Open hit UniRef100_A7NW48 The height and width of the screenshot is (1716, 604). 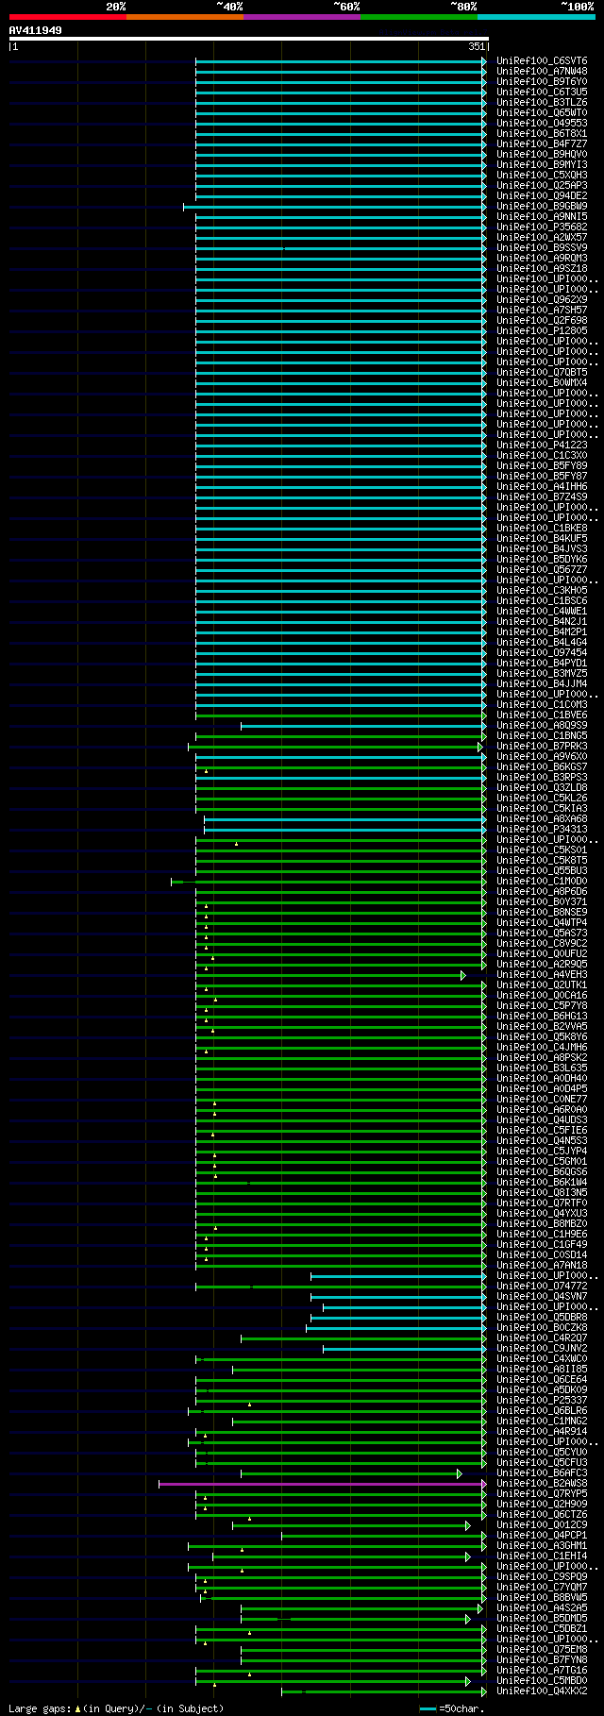(x=542, y=72)
